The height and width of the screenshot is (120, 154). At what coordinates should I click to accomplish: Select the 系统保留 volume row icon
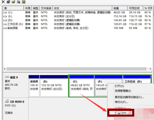[5, 28]
